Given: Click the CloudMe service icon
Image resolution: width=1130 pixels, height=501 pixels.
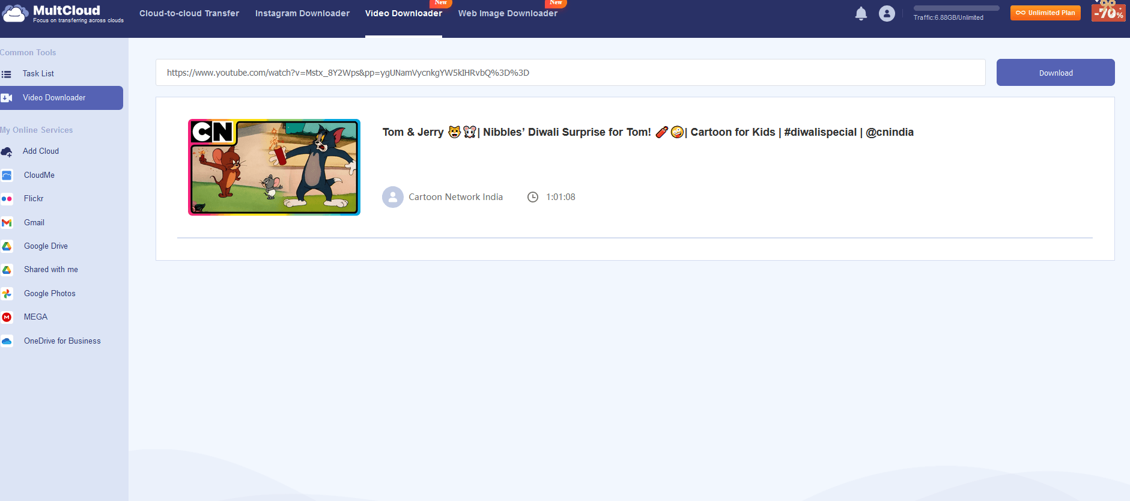Looking at the screenshot, I should point(7,175).
